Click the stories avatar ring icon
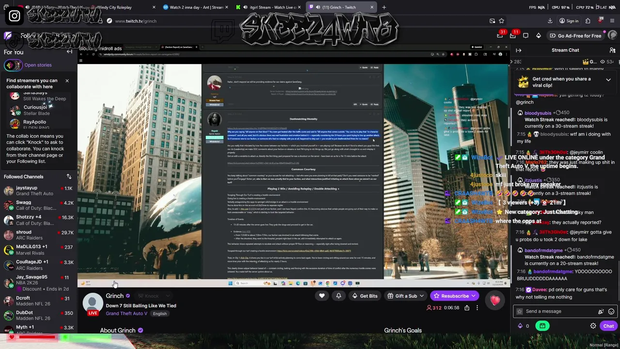Image resolution: width=620 pixels, height=349 pixels. click(13, 65)
